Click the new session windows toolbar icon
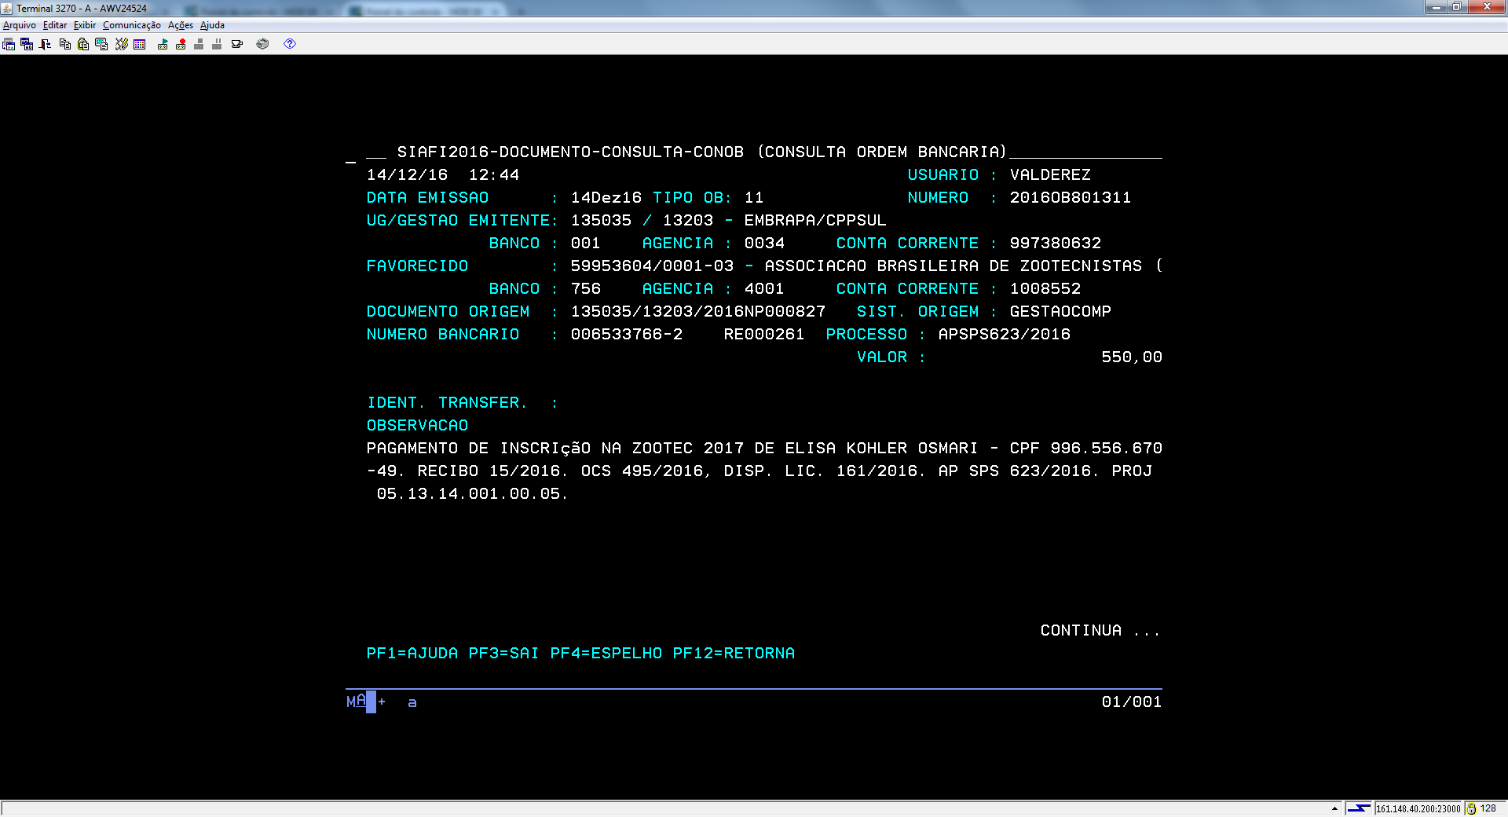 tap(27, 44)
